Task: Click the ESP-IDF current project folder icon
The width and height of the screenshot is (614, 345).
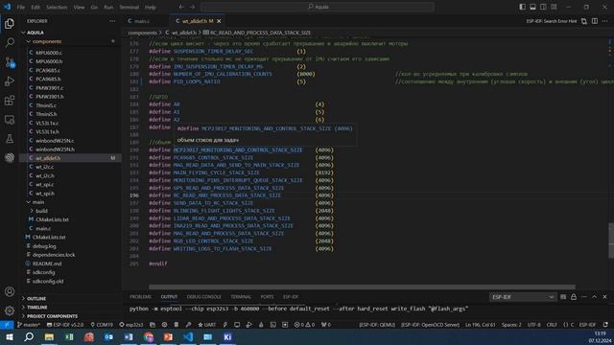Action: (x=153, y=325)
